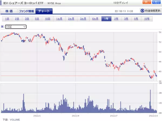The image size is (162, 121).
Task: Click the 2022/7 date axis label
Action: (114, 116)
